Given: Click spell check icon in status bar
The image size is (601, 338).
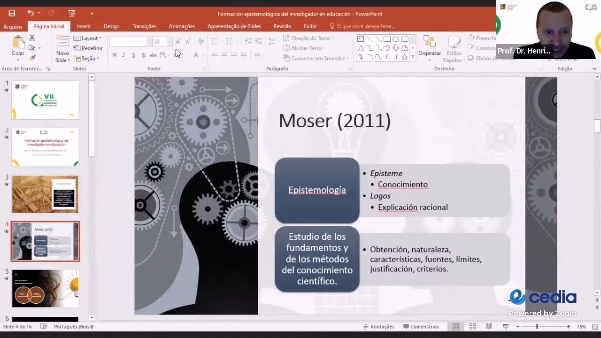Looking at the screenshot, I should click(44, 326).
